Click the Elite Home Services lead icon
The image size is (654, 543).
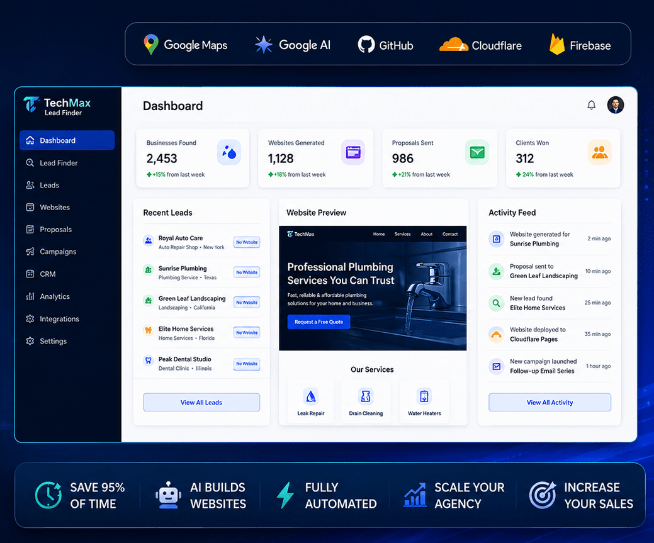148,330
